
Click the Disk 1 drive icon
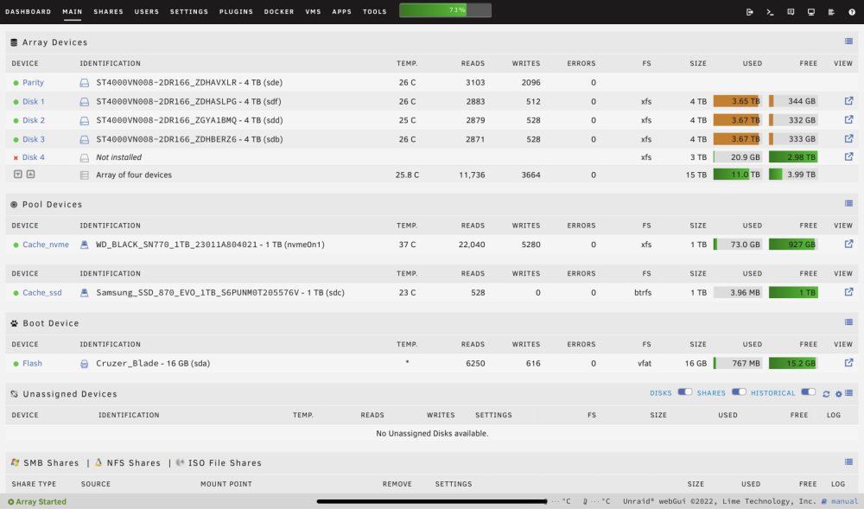85,101
